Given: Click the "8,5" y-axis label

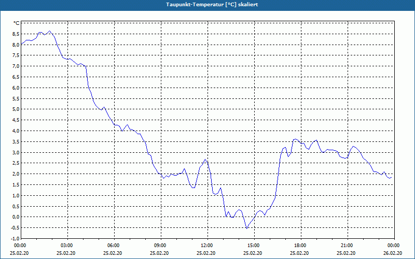Looking at the screenshot, I should [x=16, y=34].
